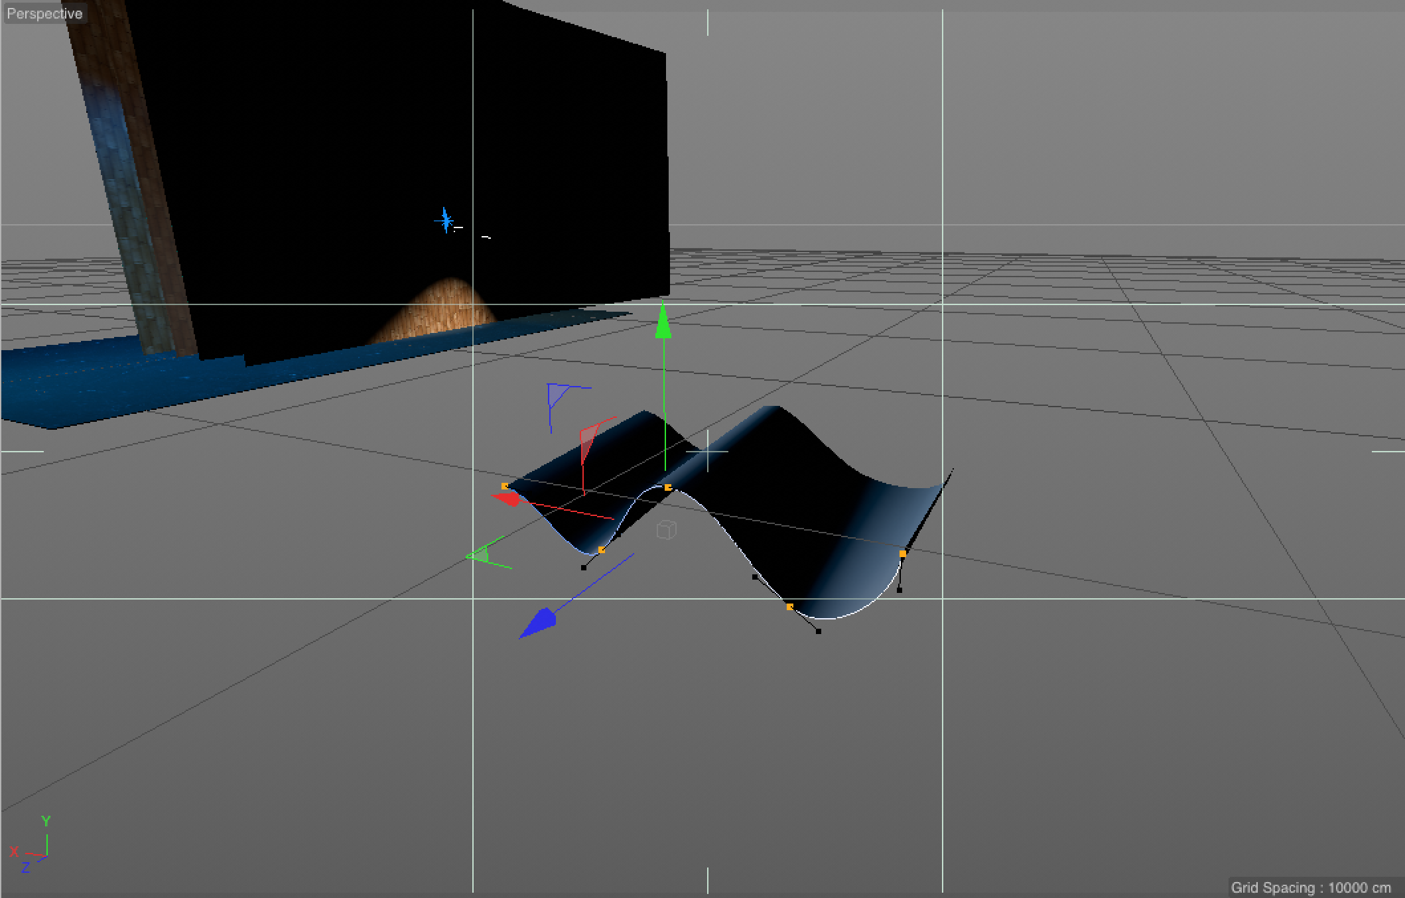Select the orange wooden dome object
This screenshot has width=1405, height=898.
444,310
